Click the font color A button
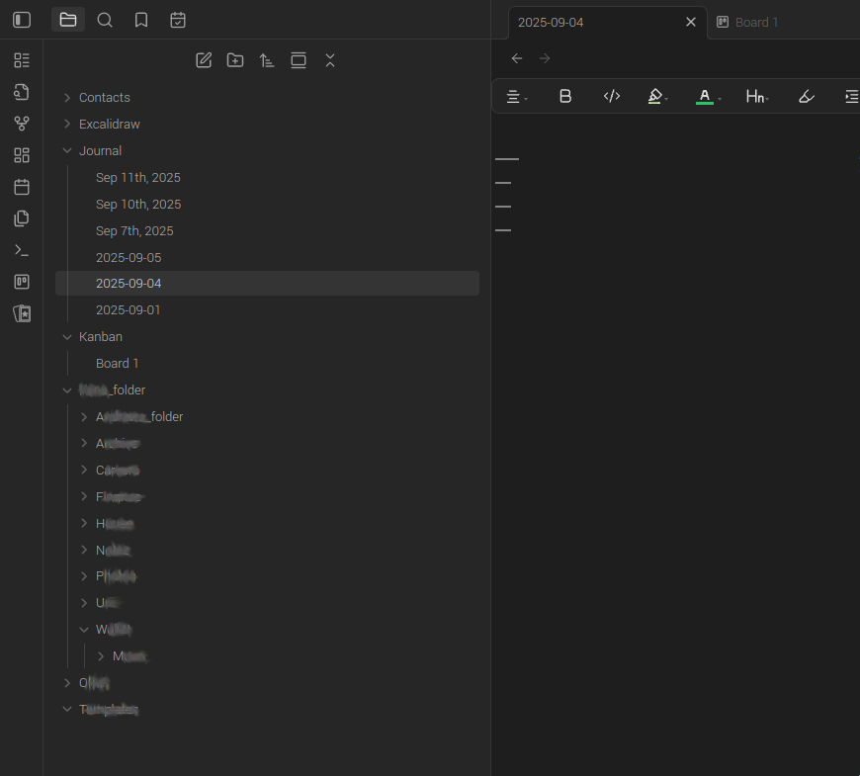 (705, 96)
